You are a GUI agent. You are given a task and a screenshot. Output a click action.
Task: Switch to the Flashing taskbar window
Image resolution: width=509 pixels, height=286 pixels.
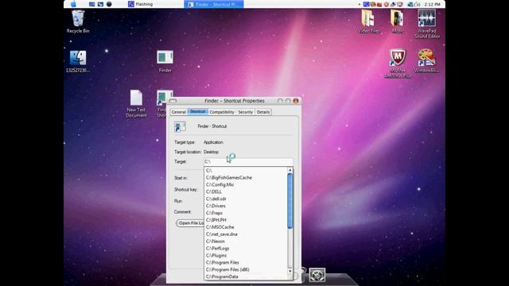pyautogui.click(x=141, y=4)
